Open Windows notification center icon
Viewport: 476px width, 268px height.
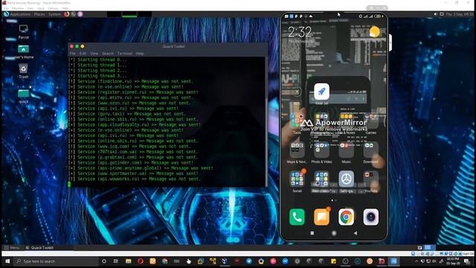pyautogui.click(x=468, y=261)
